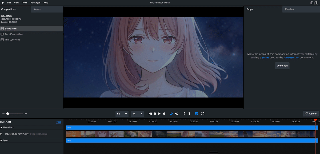Screen dimensions: 320x154
Task: Set the out point marker icon
Action: (x=189, y=114)
